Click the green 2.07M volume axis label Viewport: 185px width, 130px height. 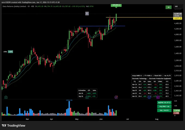(x=177, y=110)
